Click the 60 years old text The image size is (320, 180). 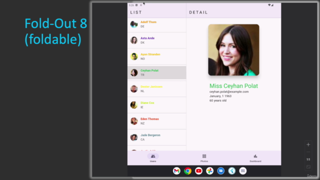218,100
